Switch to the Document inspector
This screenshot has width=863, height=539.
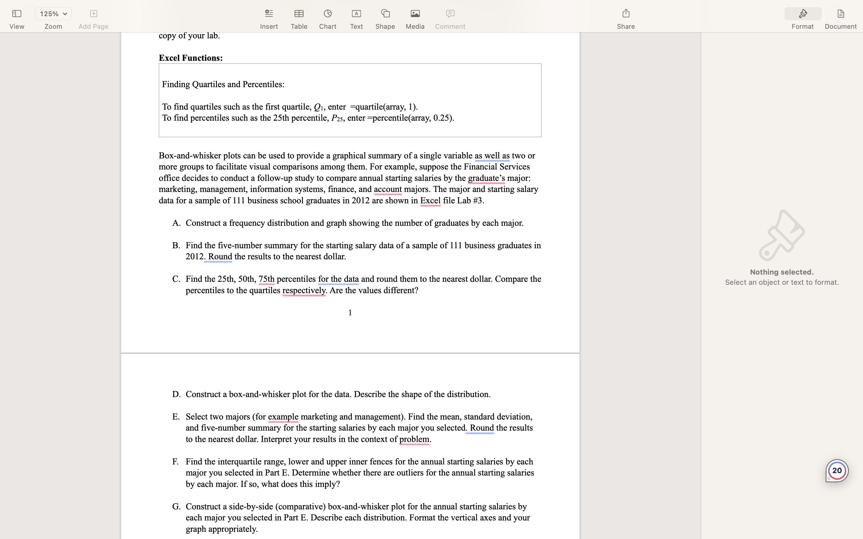(x=840, y=14)
